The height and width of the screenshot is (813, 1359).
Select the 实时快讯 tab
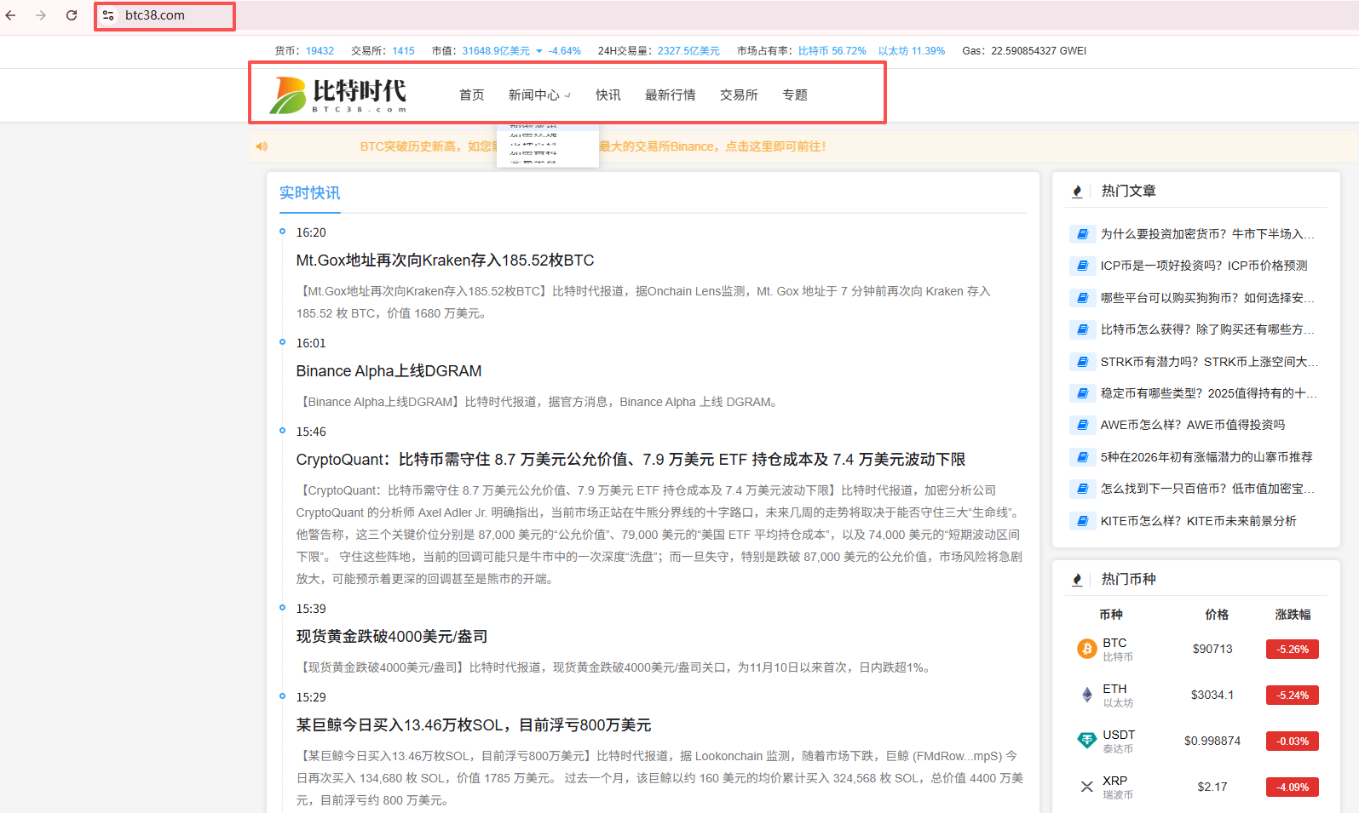(309, 193)
